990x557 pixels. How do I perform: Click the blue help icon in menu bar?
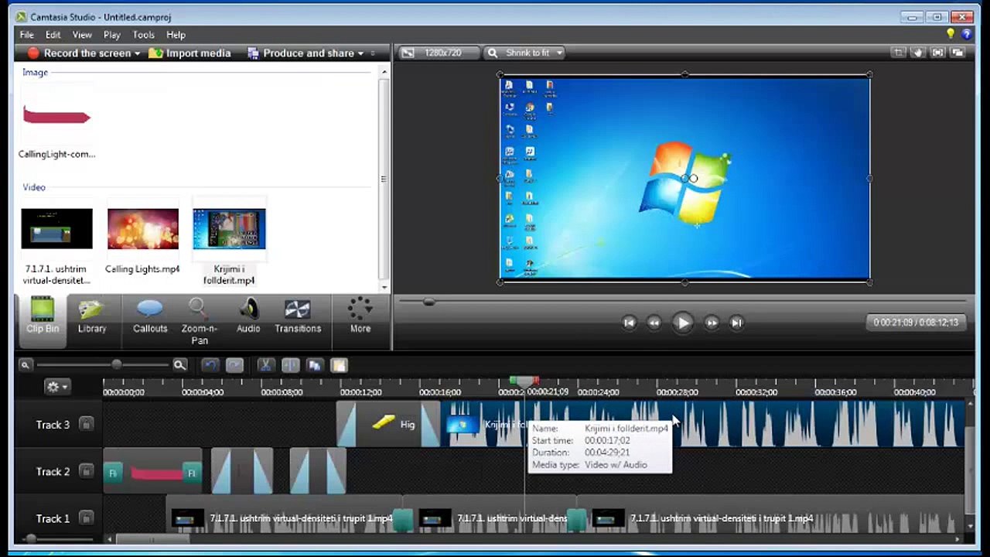tap(967, 34)
